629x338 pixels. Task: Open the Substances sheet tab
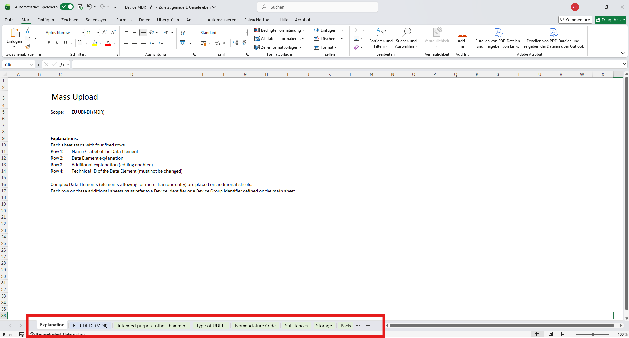[296, 326]
